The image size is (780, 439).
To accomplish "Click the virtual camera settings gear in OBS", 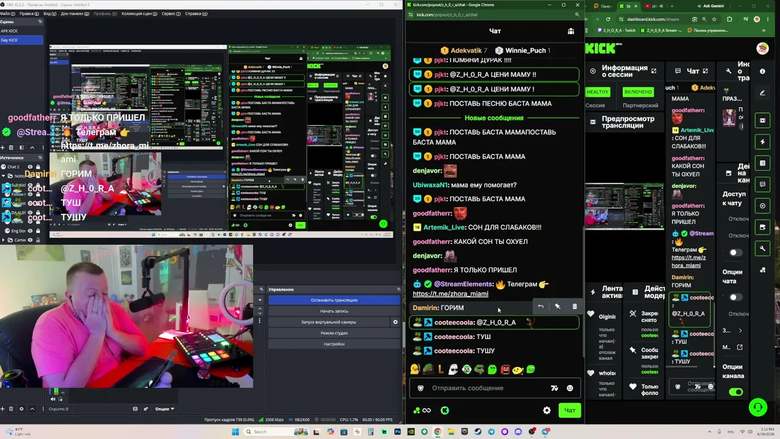I will coord(395,322).
